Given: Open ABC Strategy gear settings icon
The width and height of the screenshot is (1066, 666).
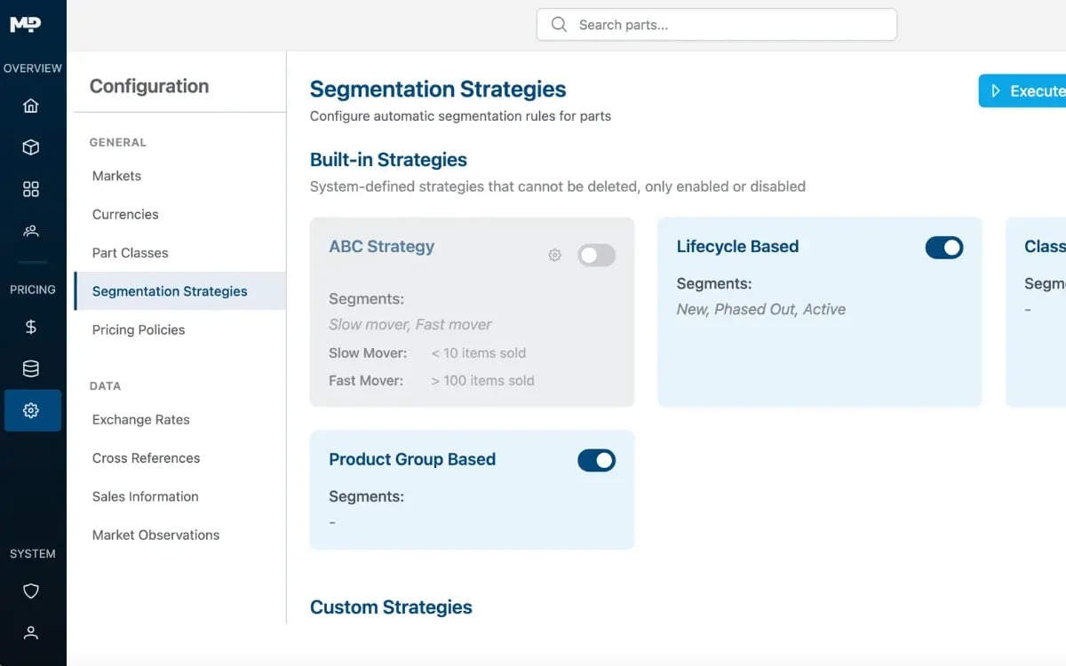Looking at the screenshot, I should pyautogui.click(x=554, y=255).
